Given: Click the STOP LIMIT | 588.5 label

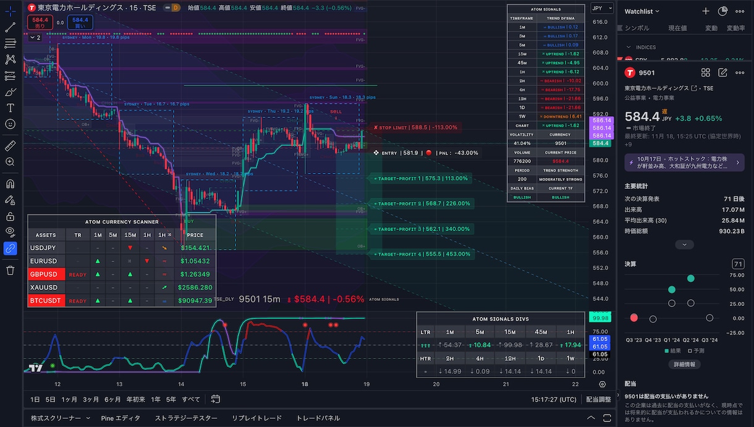Looking at the screenshot, I should point(415,128).
